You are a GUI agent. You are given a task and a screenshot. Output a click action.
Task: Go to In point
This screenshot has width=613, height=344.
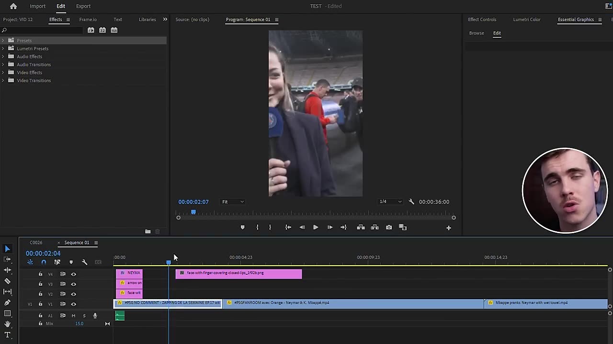click(288, 227)
